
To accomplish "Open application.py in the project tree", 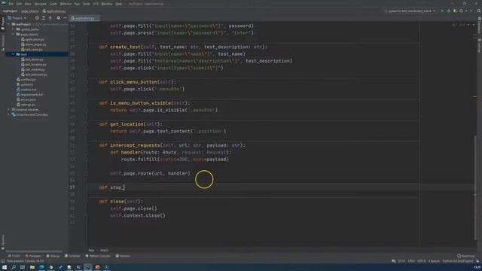I will [x=32, y=39].
